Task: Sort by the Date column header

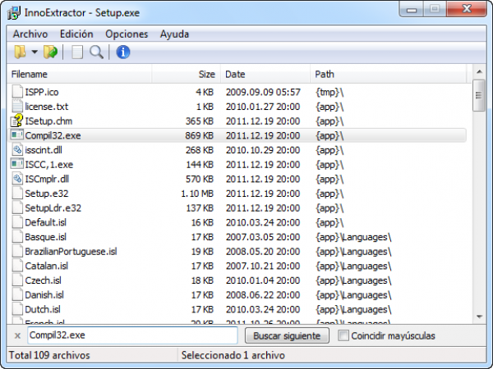Action: (x=265, y=75)
